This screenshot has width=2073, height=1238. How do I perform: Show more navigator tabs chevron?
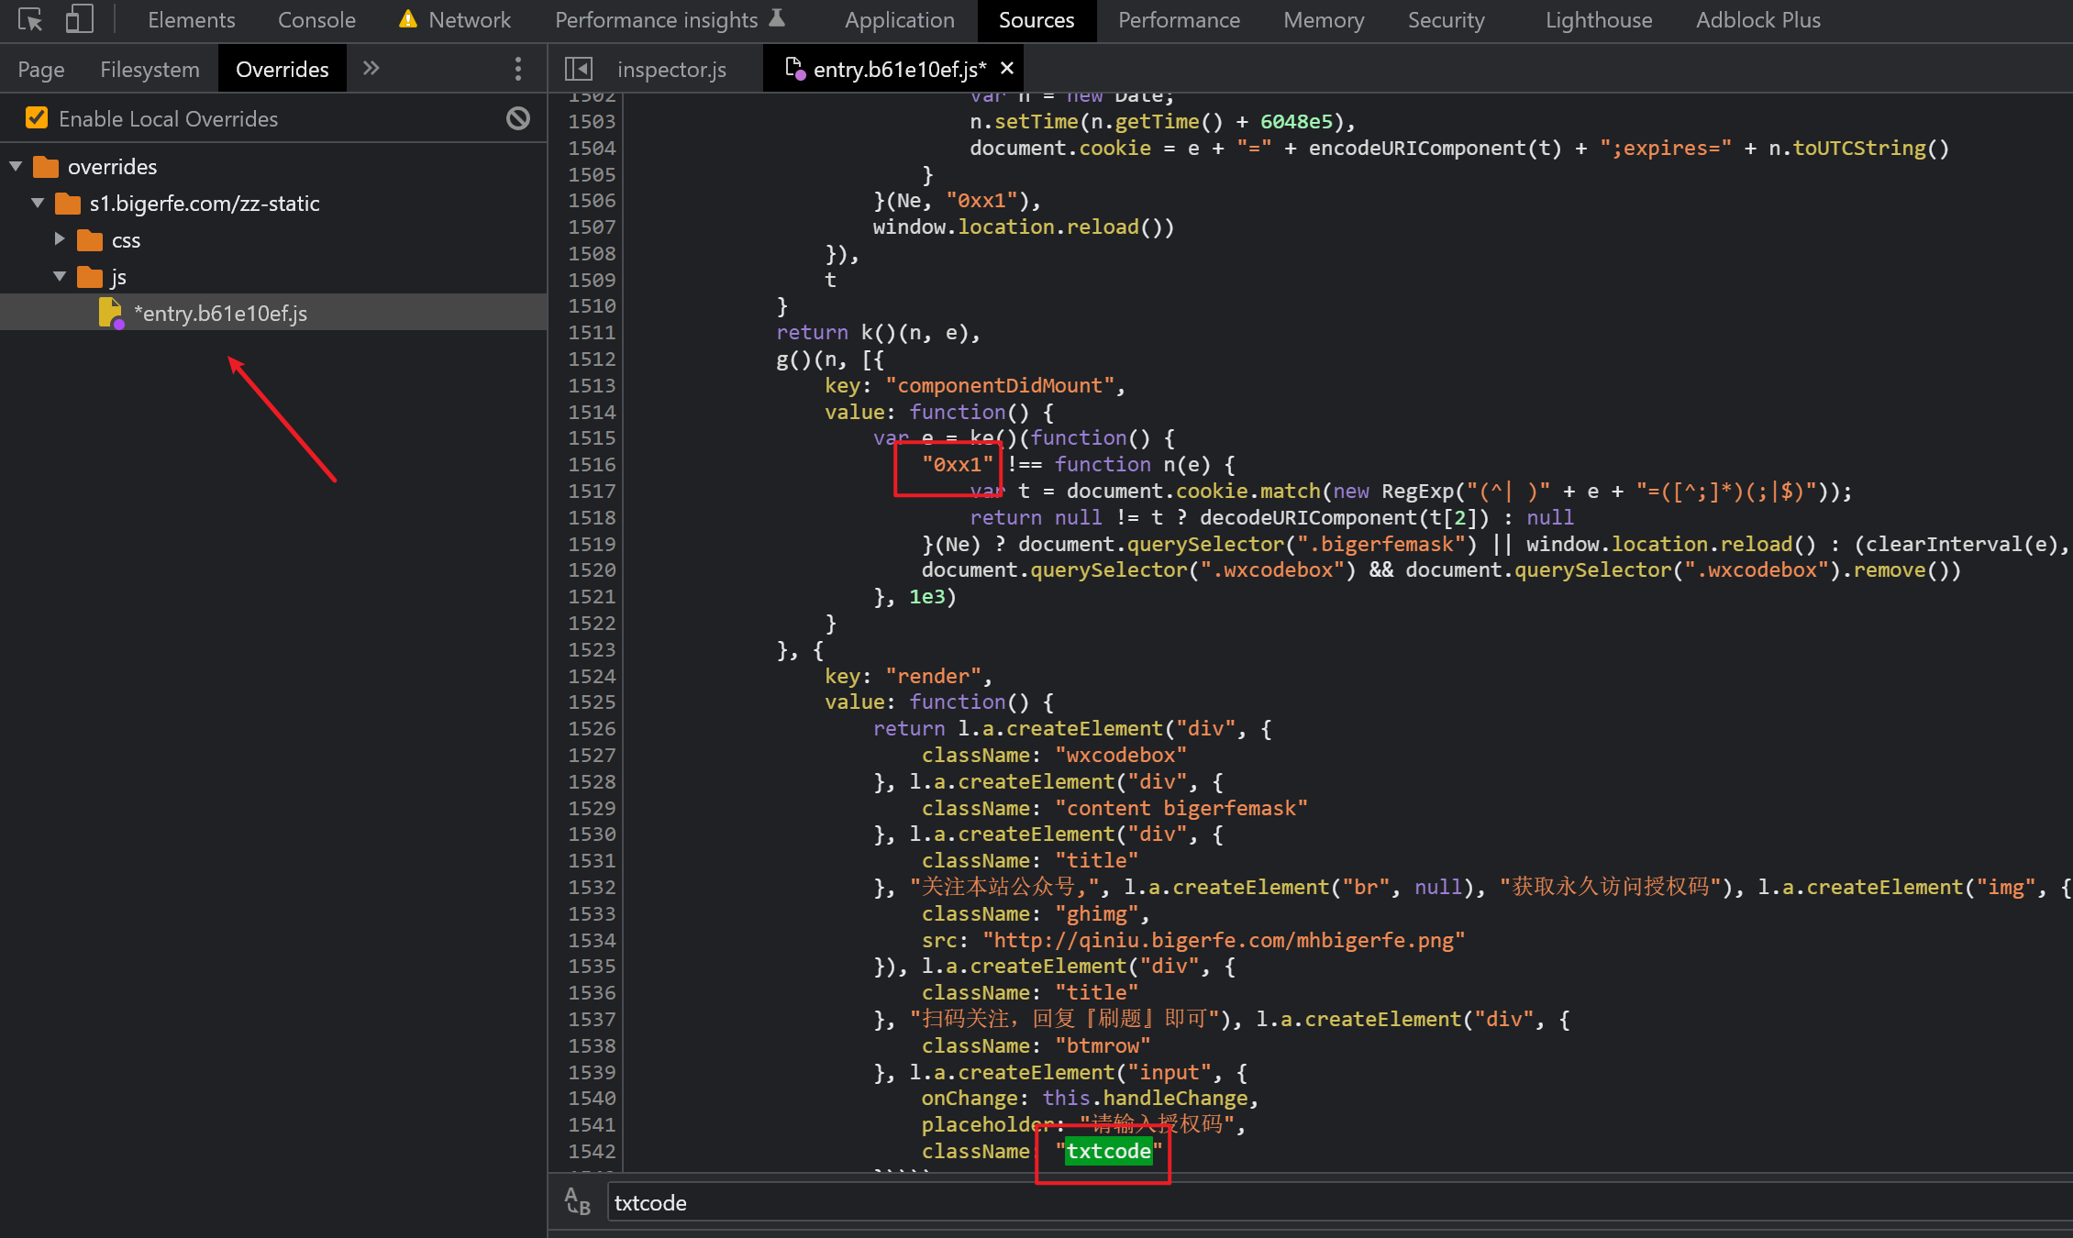371,69
